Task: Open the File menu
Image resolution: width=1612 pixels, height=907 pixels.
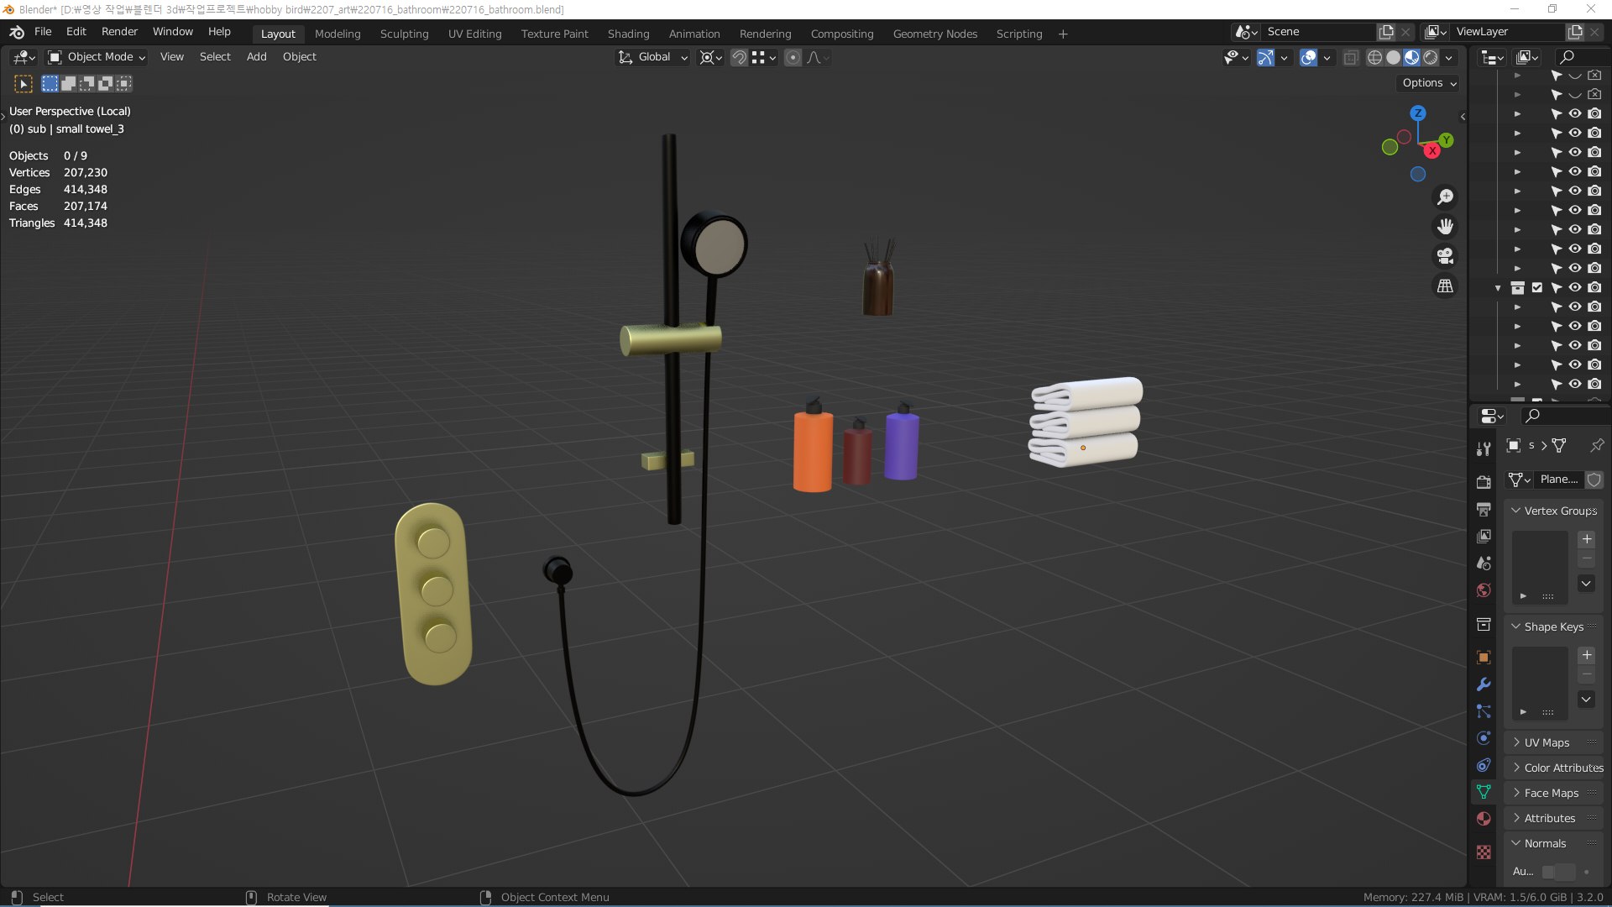Action: (x=43, y=32)
